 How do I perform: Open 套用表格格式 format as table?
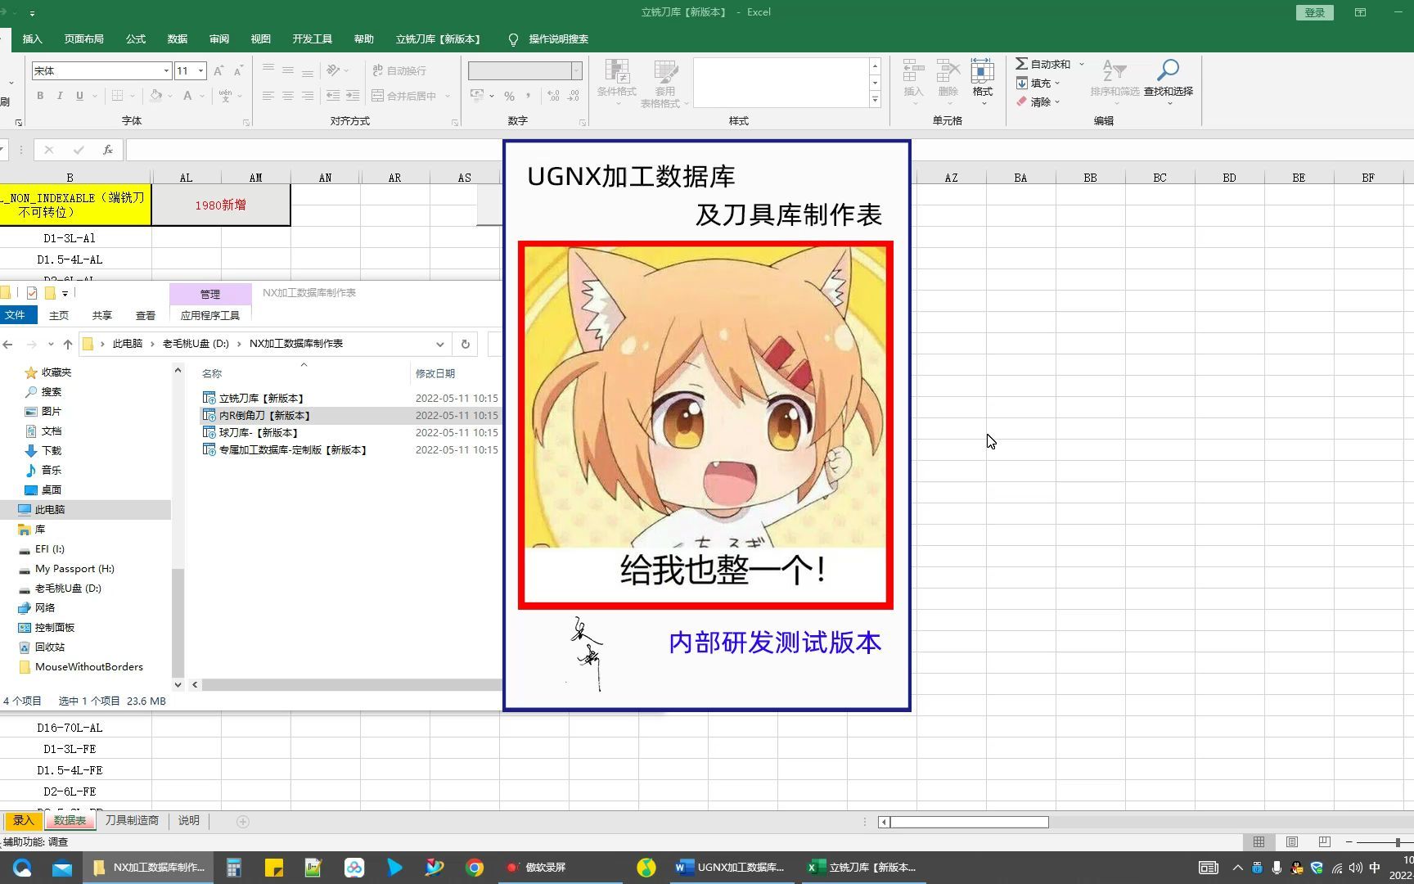coord(664,83)
